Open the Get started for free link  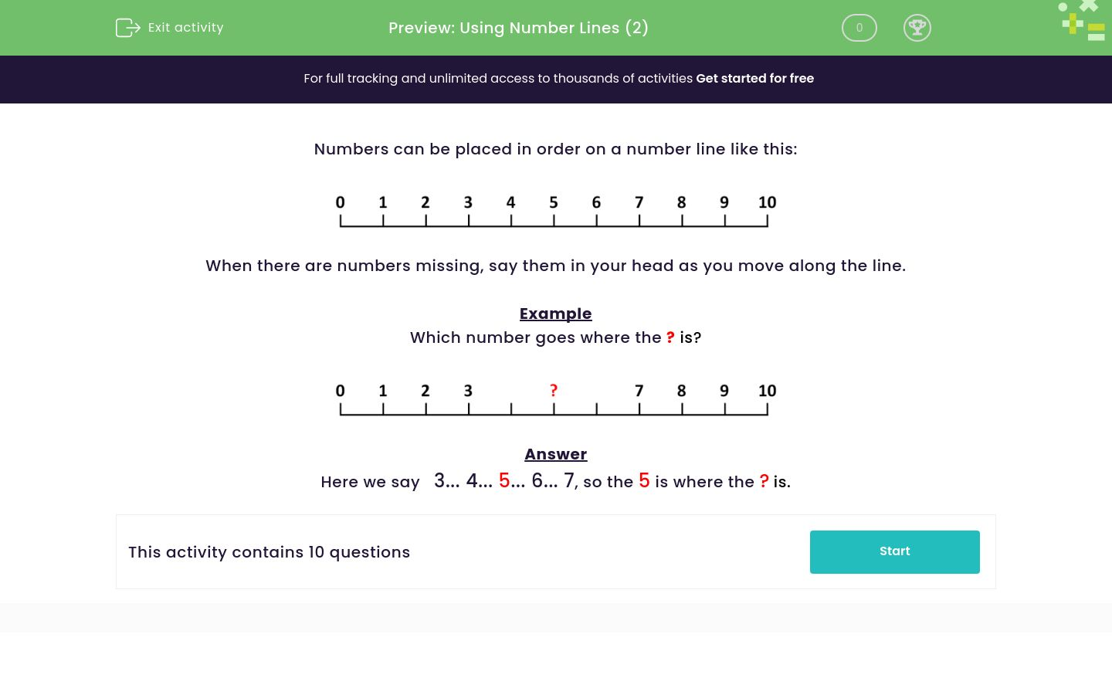tap(754, 78)
